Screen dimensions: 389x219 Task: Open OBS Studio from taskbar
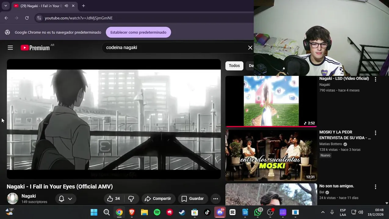270,212
